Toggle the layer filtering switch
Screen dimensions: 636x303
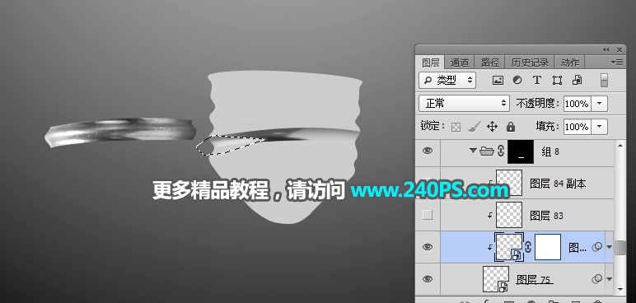coord(605,81)
